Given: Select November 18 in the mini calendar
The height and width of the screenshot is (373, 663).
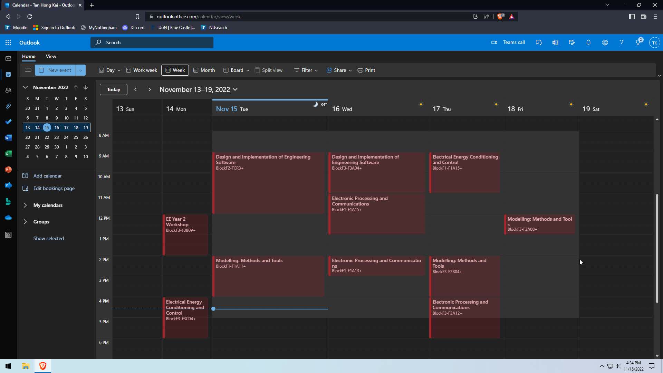Looking at the screenshot, I should [76, 127].
